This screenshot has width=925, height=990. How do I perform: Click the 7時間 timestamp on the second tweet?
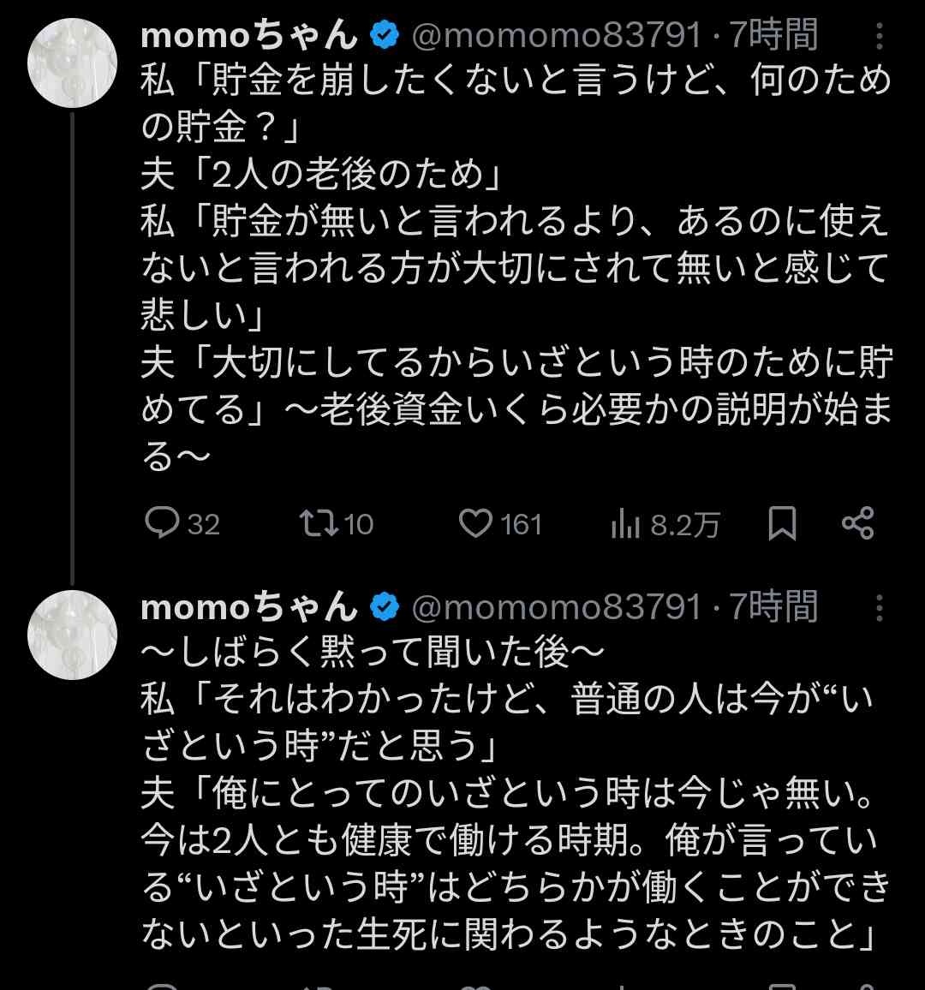[x=773, y=607]
